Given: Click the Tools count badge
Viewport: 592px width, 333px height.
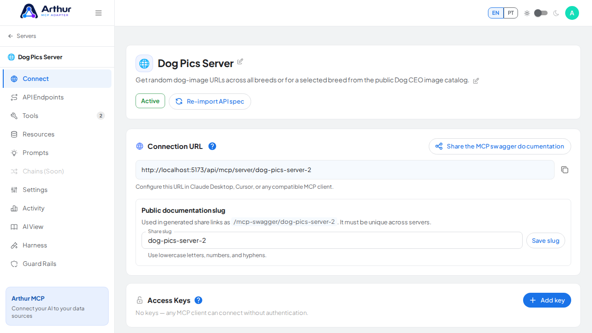Looking at the screenshot, I should (x=101, y=116).
